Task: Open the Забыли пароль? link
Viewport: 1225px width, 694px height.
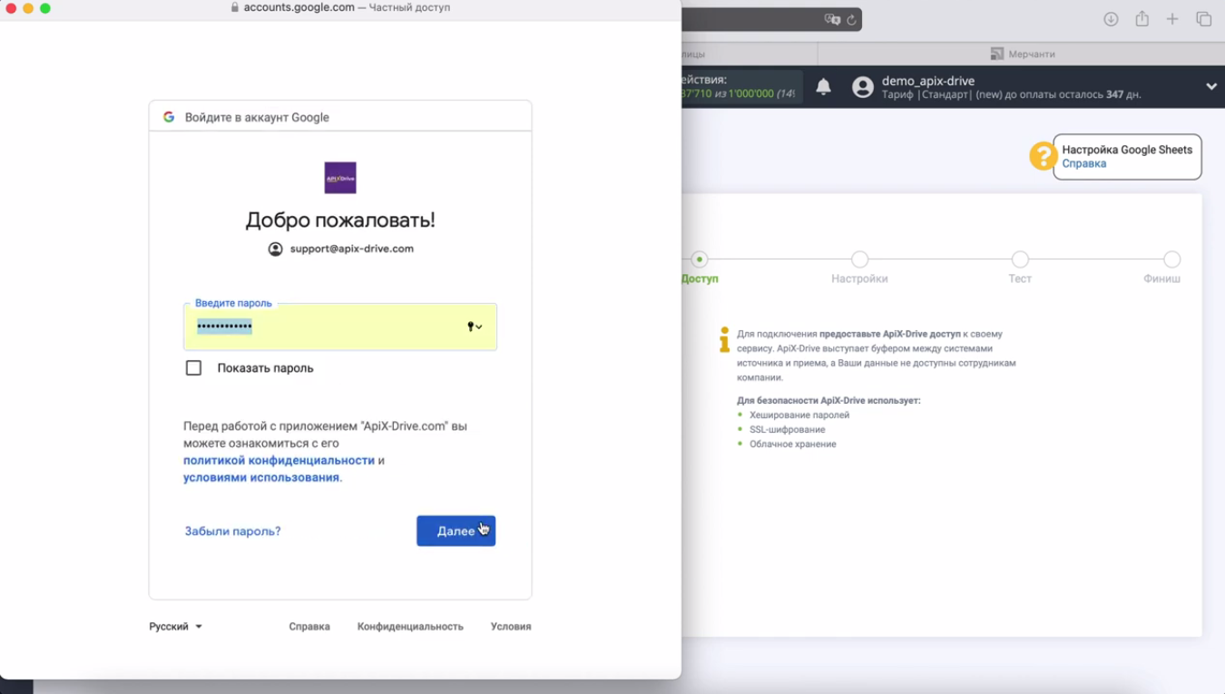Action: [232, 531]
